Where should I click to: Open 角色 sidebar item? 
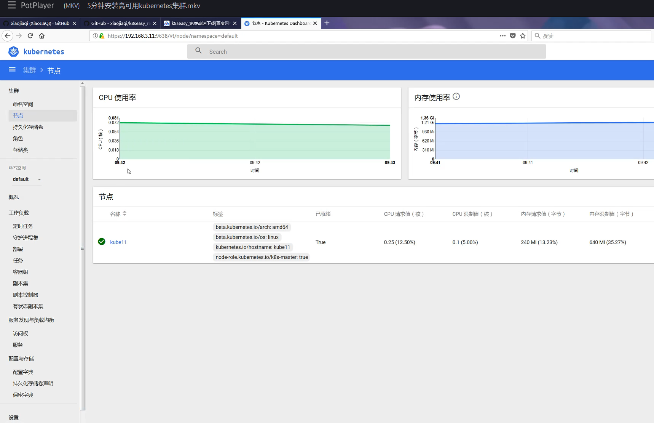click(18, 138)
